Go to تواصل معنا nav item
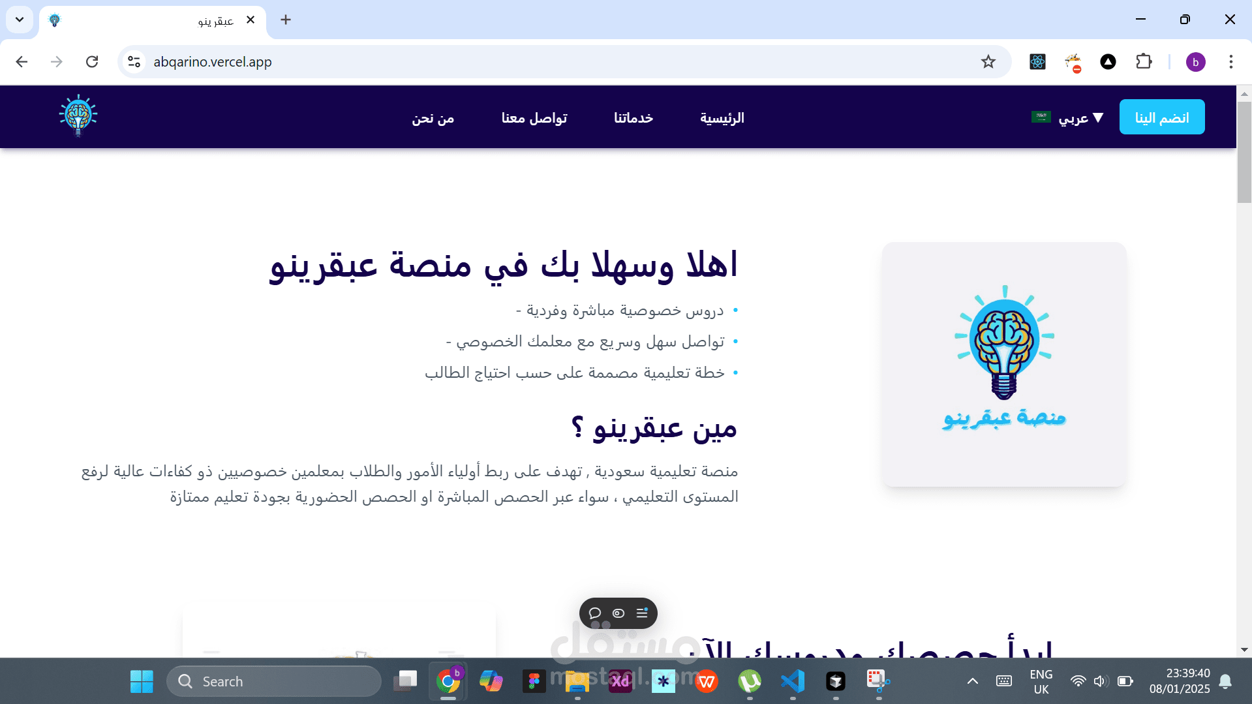Screen dimensions: 1252x704 pos(534,117)
